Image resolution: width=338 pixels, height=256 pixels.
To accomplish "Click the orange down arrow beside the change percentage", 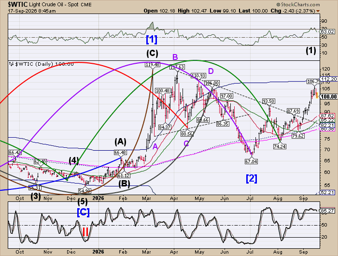I will click(x=318, y=11).
